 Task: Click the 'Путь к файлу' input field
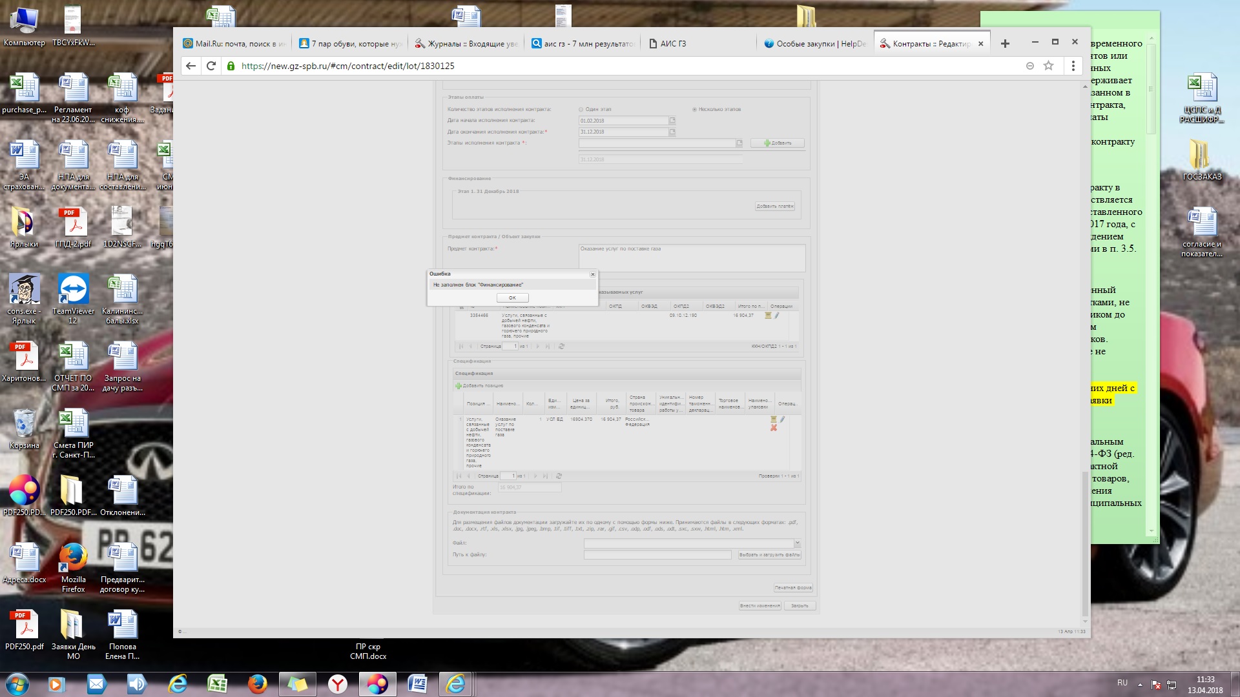tap(657, 555)
